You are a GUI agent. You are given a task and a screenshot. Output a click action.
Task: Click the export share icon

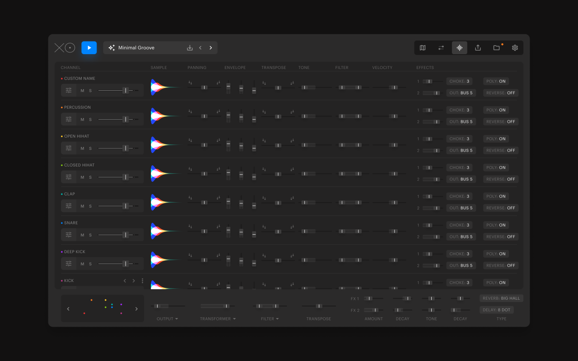point(478,48)
